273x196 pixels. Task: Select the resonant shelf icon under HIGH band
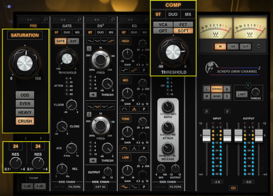click(x=124, y=70)
